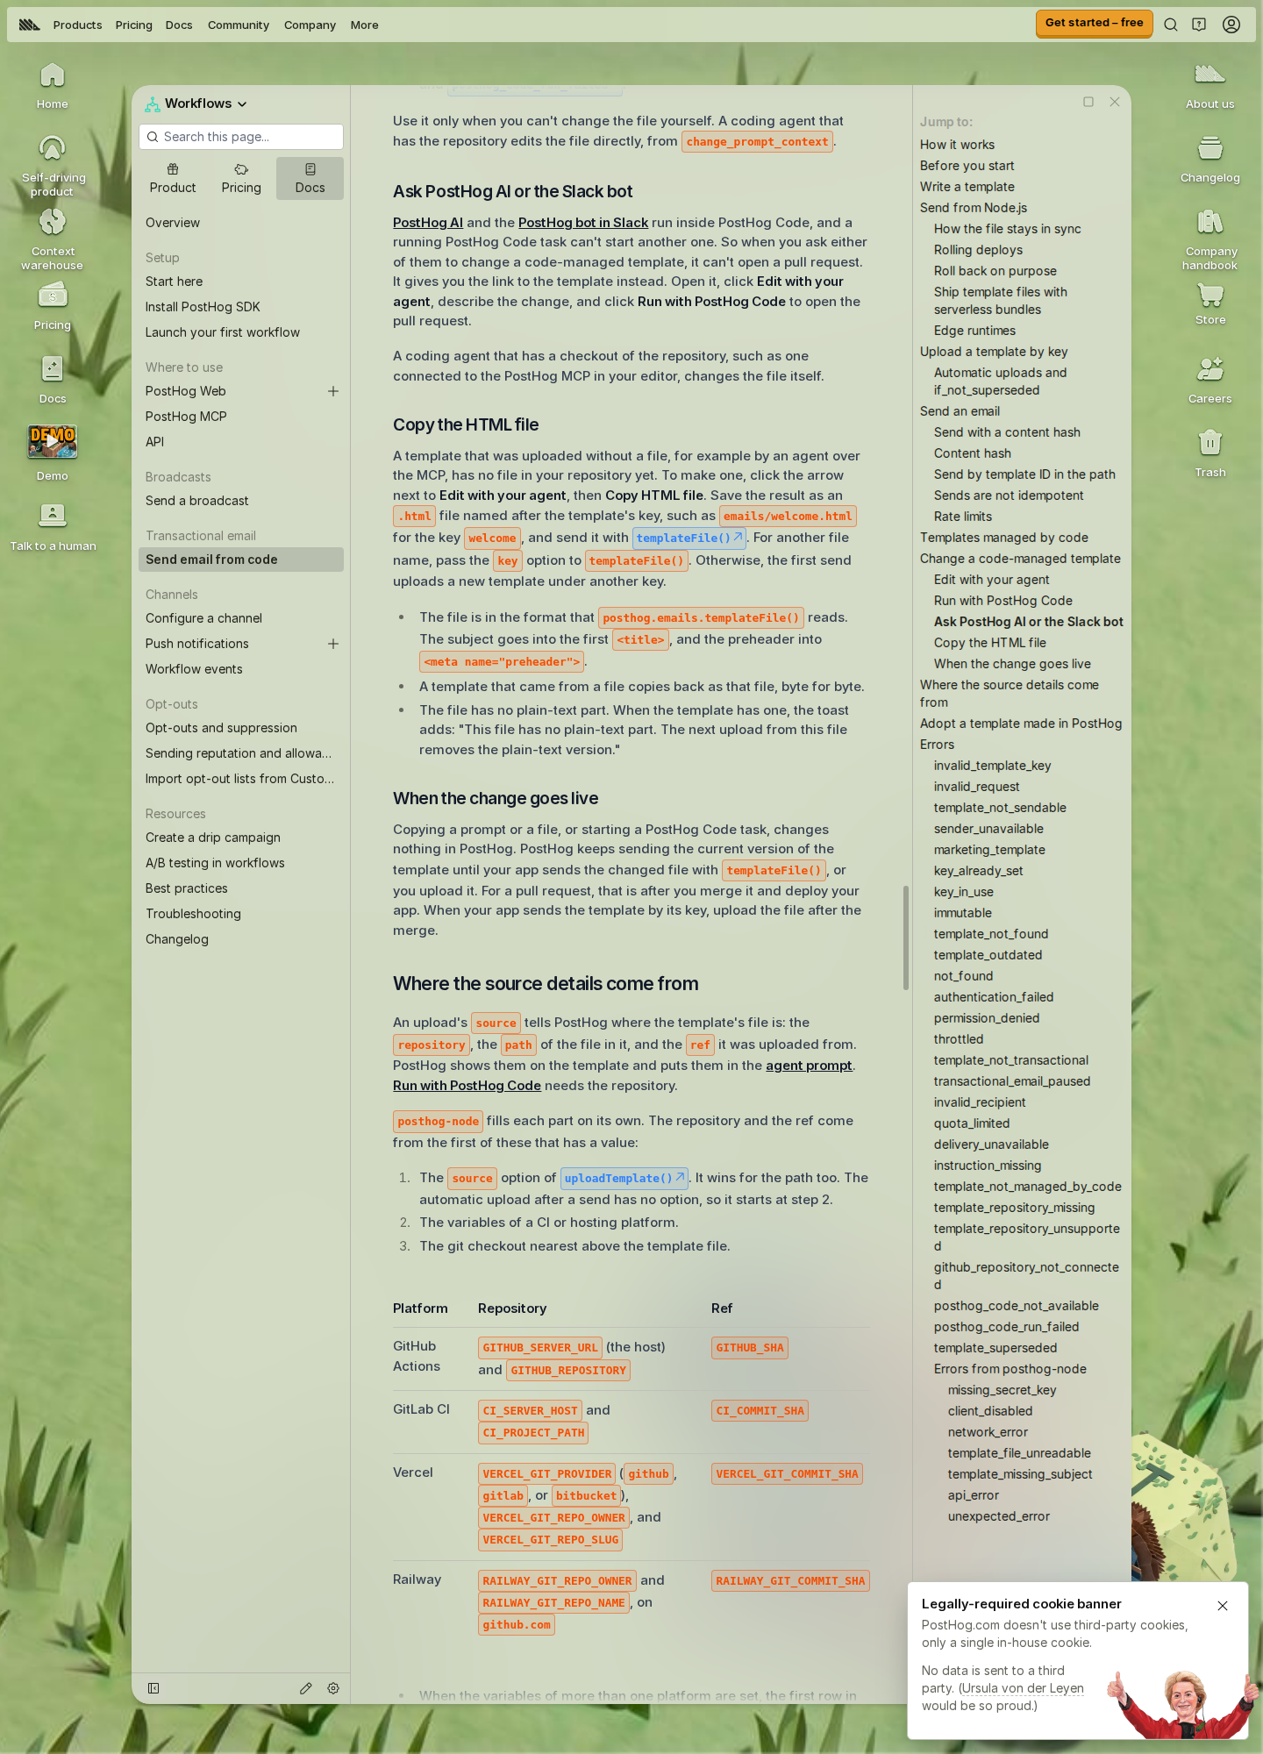This screenshot has height=1754, width=1263.
Task: Open the More menu
Action: [365, 25]
